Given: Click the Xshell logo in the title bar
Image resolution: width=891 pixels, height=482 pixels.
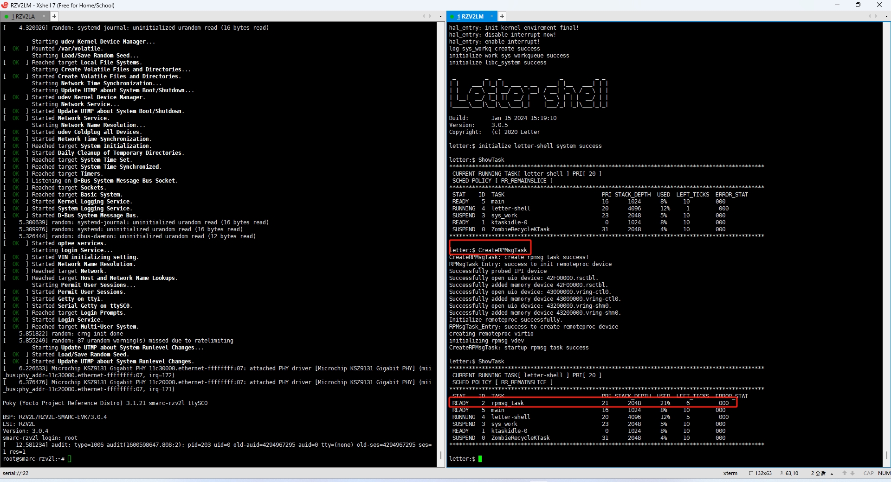Looking at the screenshot, I should [5, 5].
